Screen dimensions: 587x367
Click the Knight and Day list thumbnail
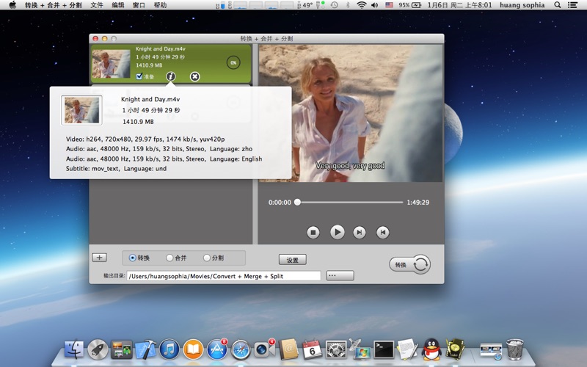point(112,64)
